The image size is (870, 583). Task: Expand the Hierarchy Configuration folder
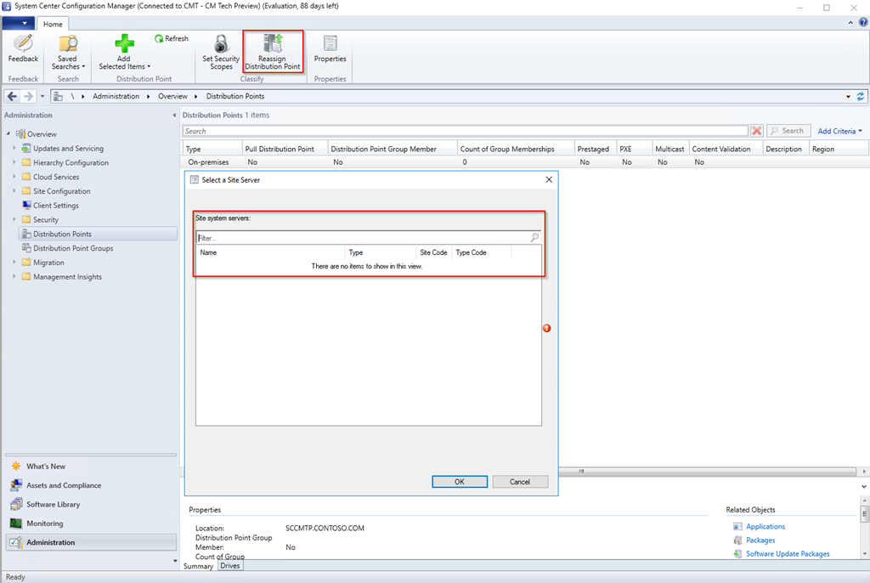click(x=14, y=162)
